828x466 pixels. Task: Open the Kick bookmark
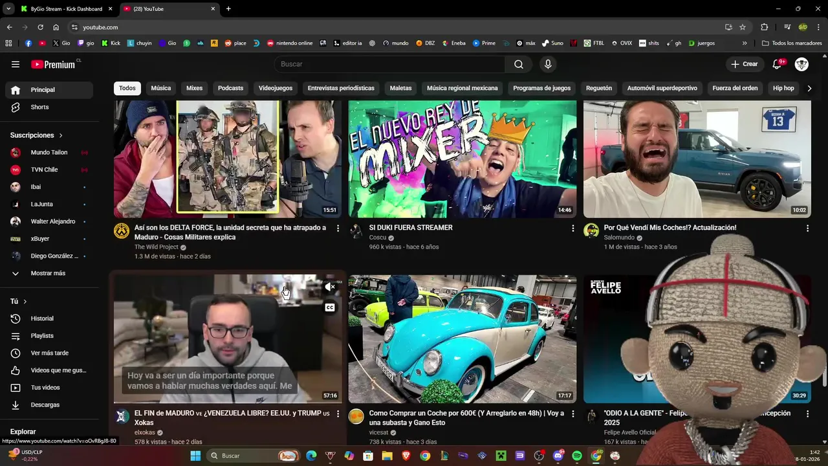[x=111, y=43]
